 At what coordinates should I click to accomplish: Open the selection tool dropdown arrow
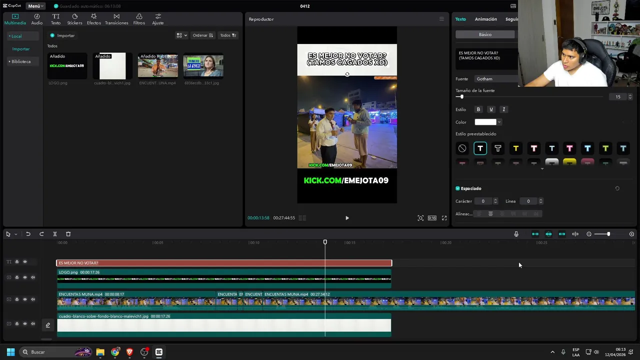[15, 234]
